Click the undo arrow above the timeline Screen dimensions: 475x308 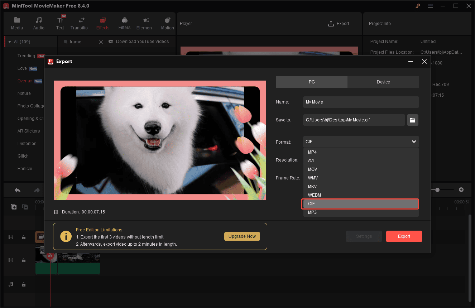[x=17, y=189]
